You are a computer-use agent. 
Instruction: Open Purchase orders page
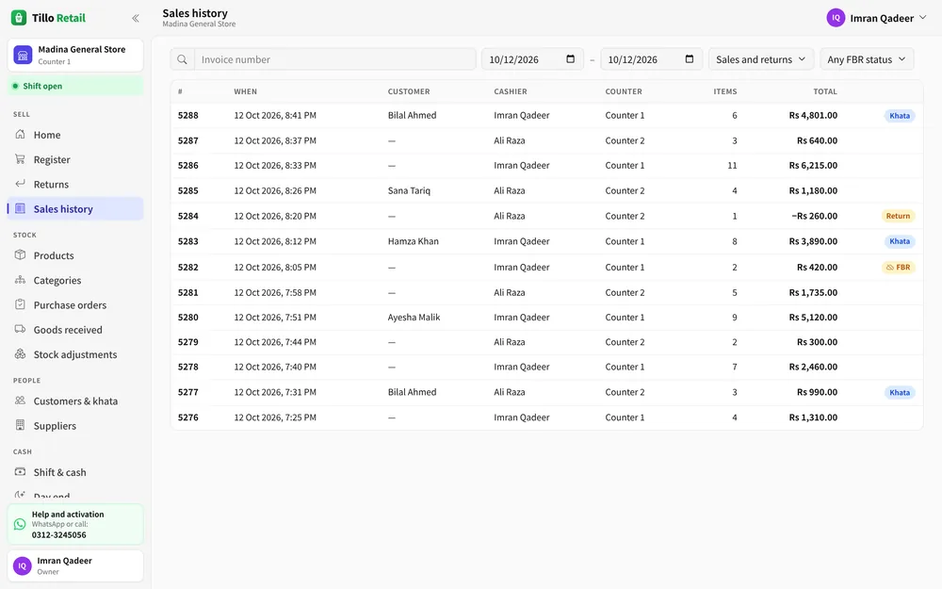(75, 304)
